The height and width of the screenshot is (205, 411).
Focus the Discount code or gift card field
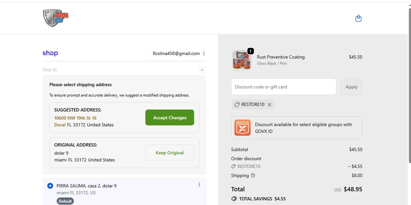(284, 87)
